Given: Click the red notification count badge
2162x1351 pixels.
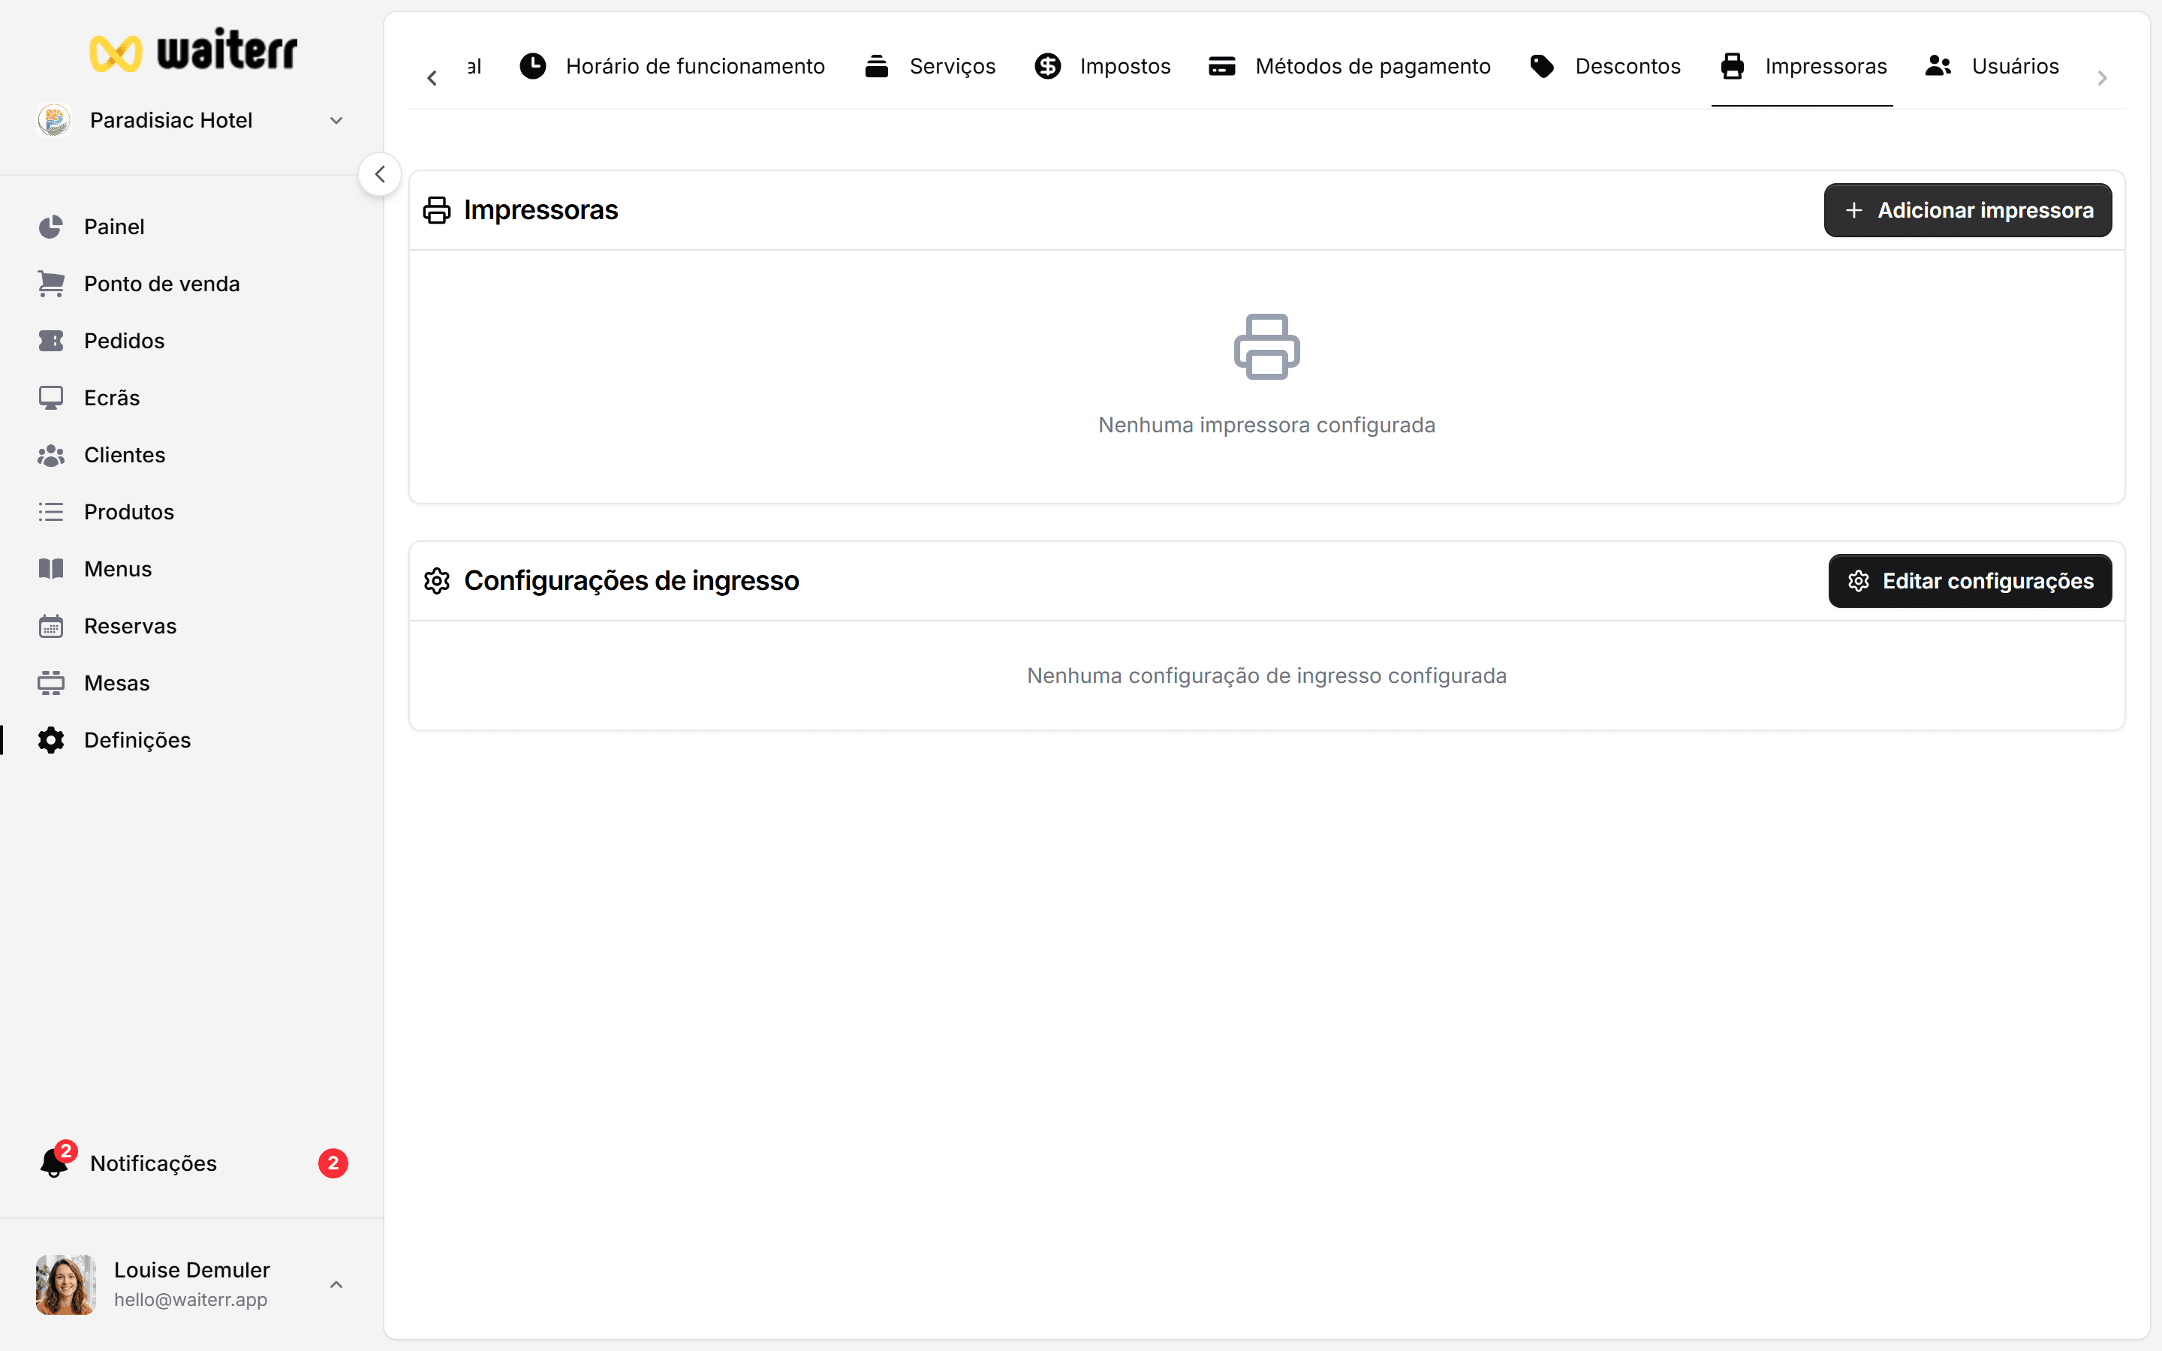Looking at the screenshot, I should [333, 1163].
